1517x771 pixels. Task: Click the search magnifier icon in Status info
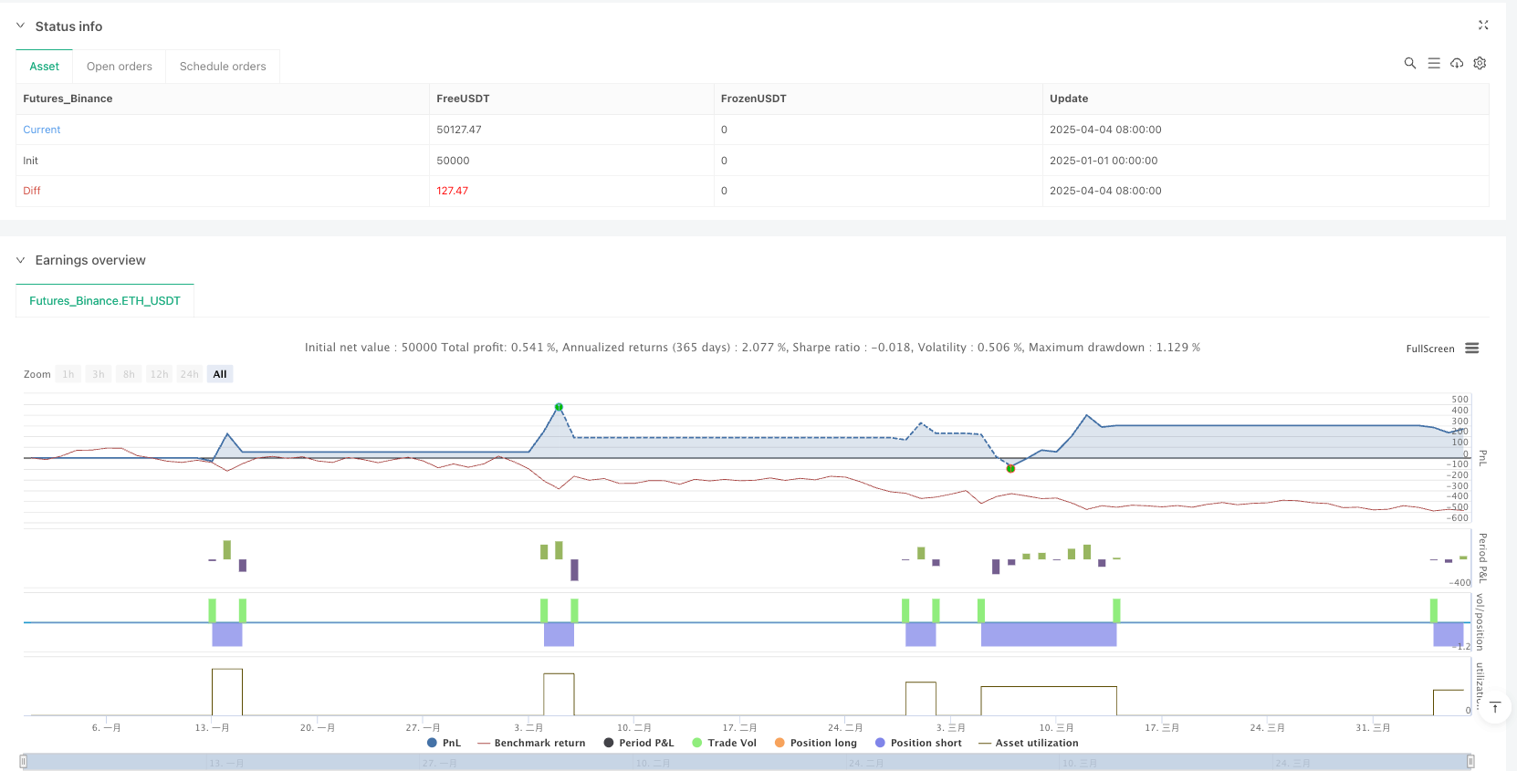click(x=1409, y=63)
